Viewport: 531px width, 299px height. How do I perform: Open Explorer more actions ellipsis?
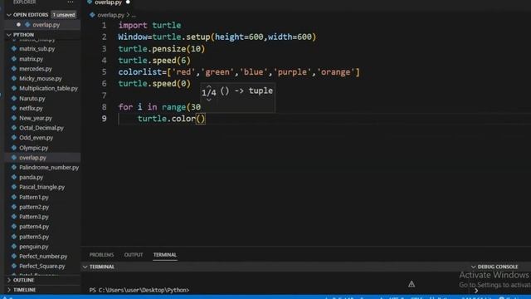click(70, 2)
